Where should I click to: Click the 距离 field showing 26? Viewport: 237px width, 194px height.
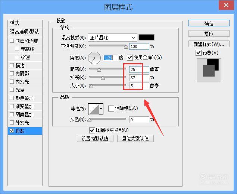(139, 69)
